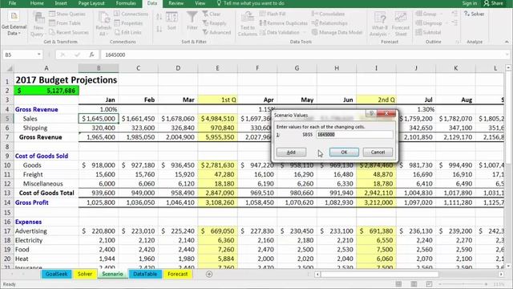This screenshot has width=513, height=289.
Task: Clear the applied filter
Action: [x=212, y=14]
